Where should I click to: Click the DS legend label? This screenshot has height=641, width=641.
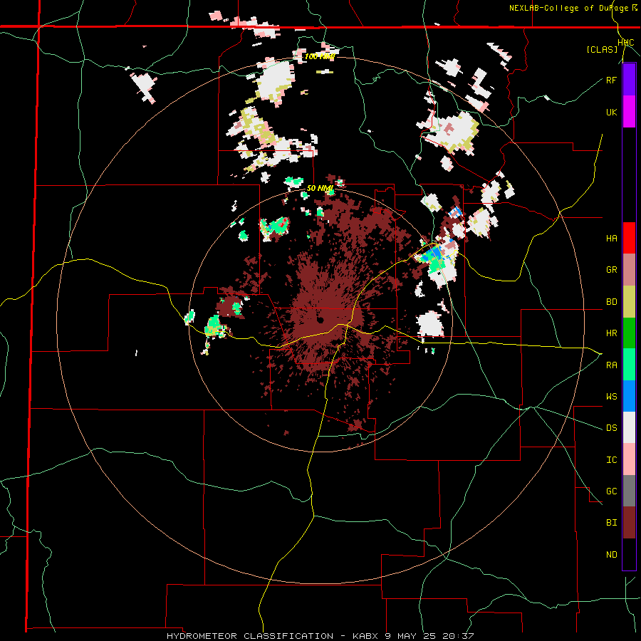tap(611, 428)
